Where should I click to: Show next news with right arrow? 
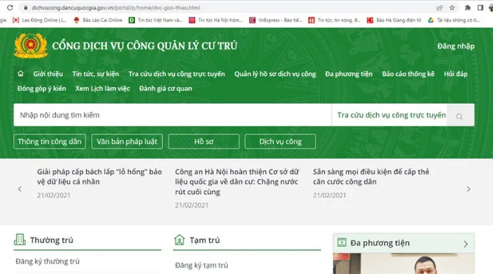point(468,189)
